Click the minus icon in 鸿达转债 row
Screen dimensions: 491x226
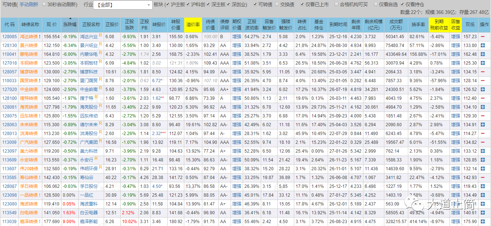[x=483, y=37]
